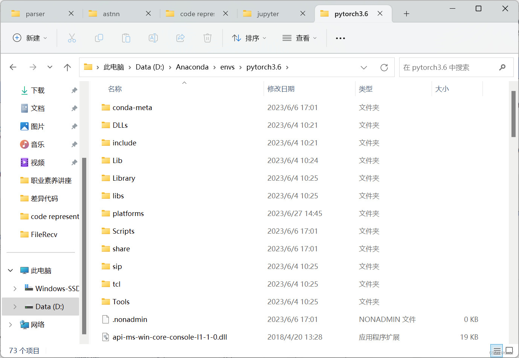Expand address bar history dropdown

coord(364,68)
